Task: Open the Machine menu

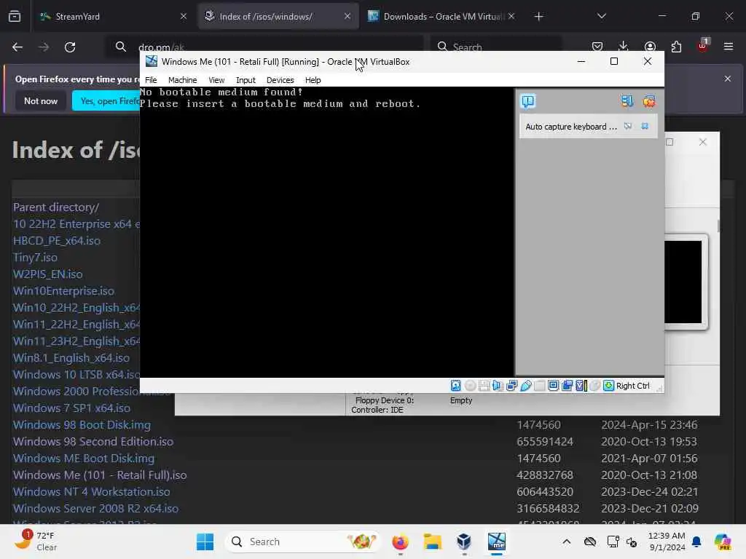Action: [182, 80]
